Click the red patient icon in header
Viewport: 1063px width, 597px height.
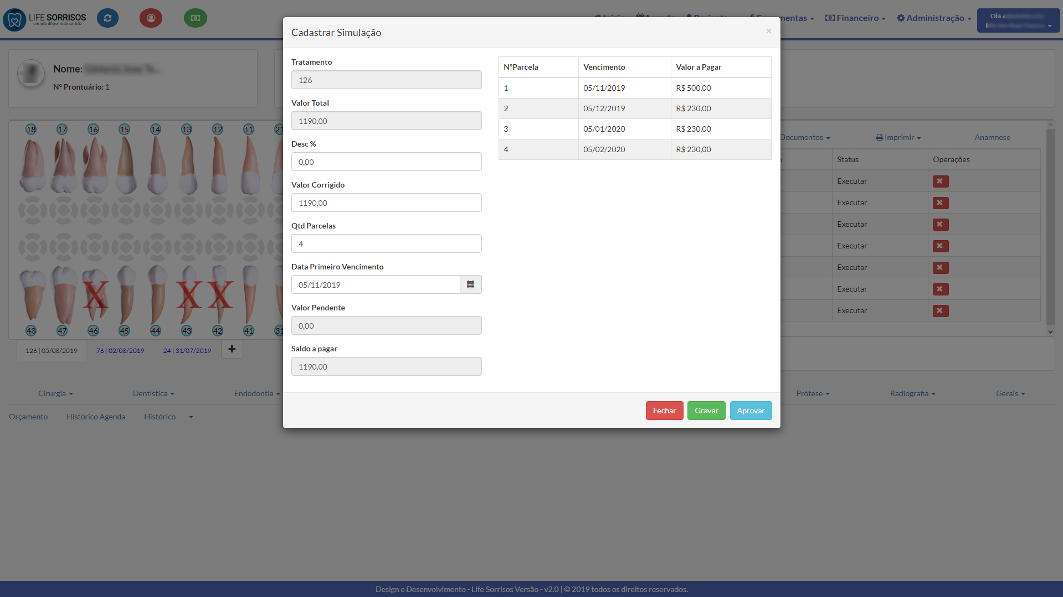pyautogui.click(x=151, y=18)
